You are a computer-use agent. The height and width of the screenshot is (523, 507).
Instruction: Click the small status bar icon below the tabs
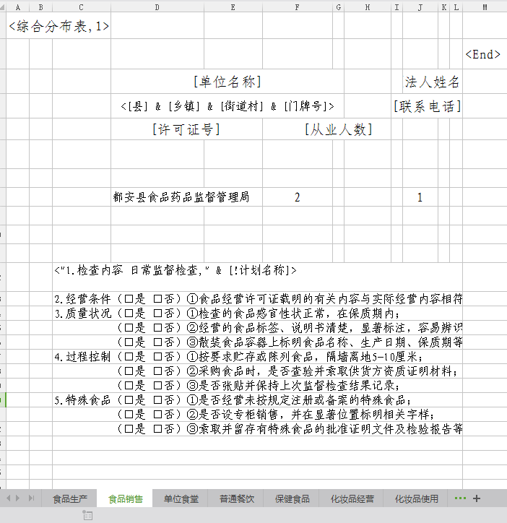[x=87, y=515]
